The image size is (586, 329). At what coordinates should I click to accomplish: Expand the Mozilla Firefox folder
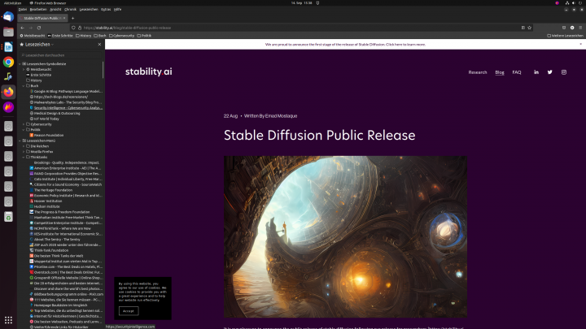(x=24, y=152)
